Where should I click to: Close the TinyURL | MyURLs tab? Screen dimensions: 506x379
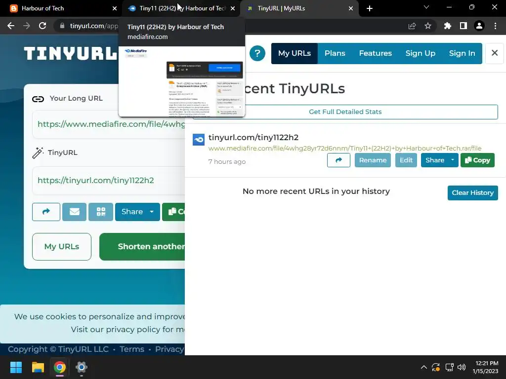[x=351, y=8]
